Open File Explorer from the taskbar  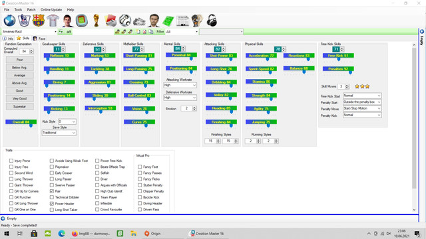pyautogui.click(x=134, y=233)
